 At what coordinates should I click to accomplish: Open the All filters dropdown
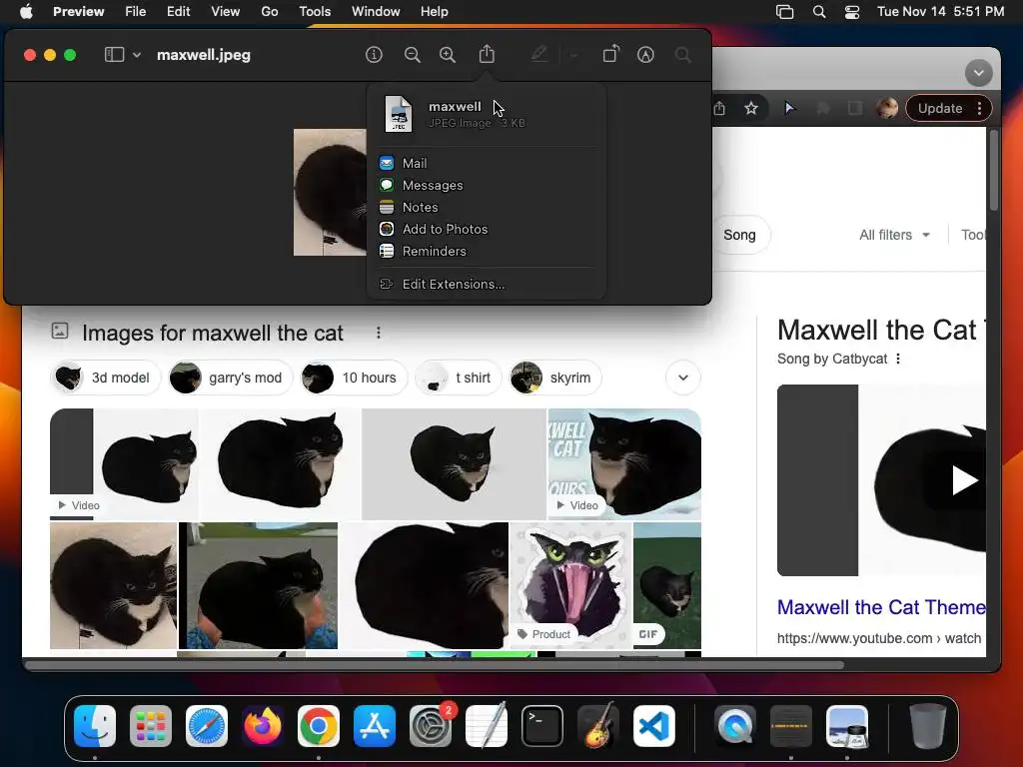(x=894, y=235)
